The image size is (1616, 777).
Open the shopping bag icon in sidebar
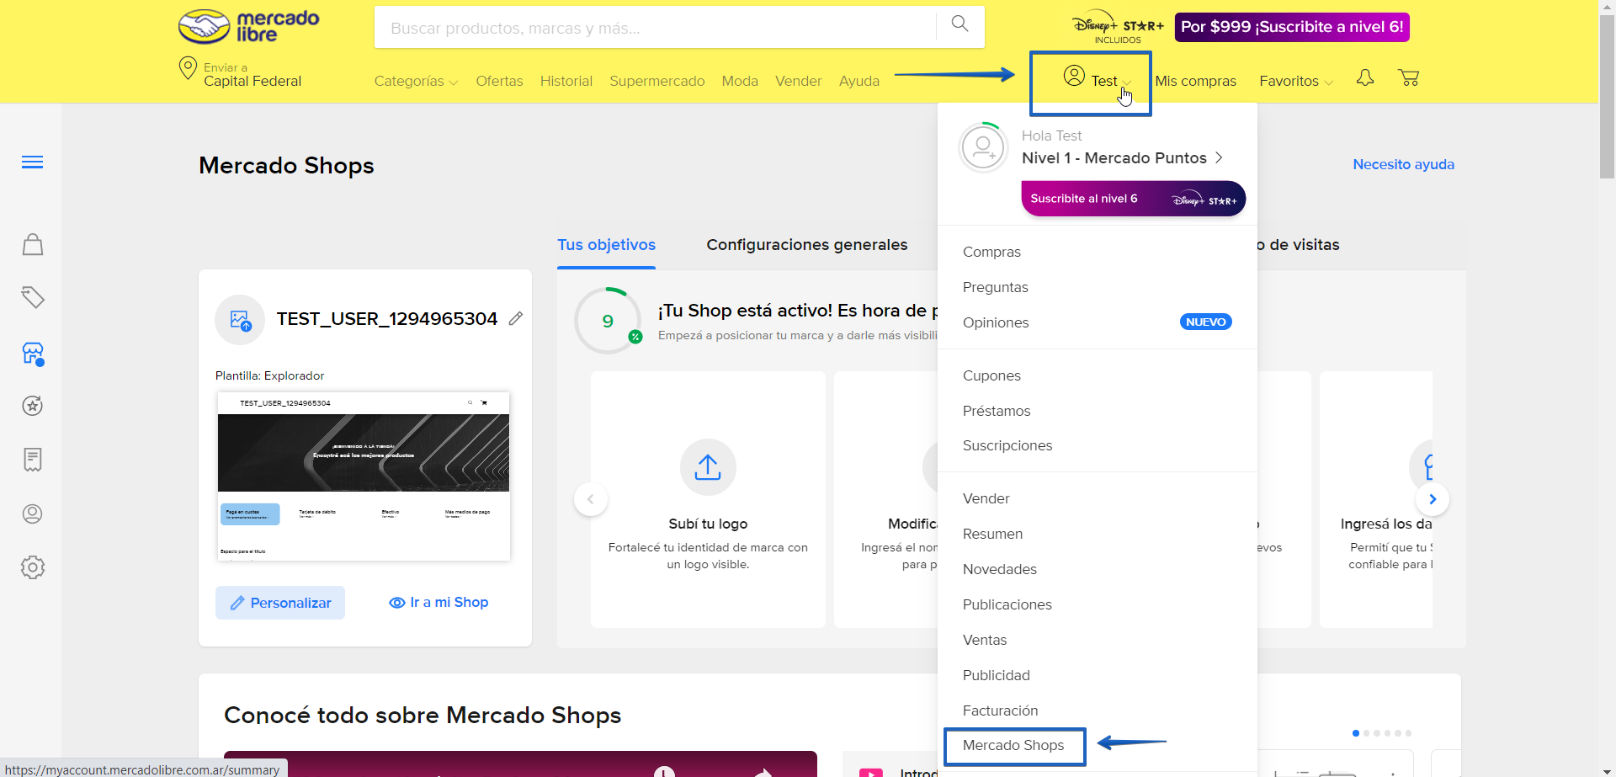[32, 244]
